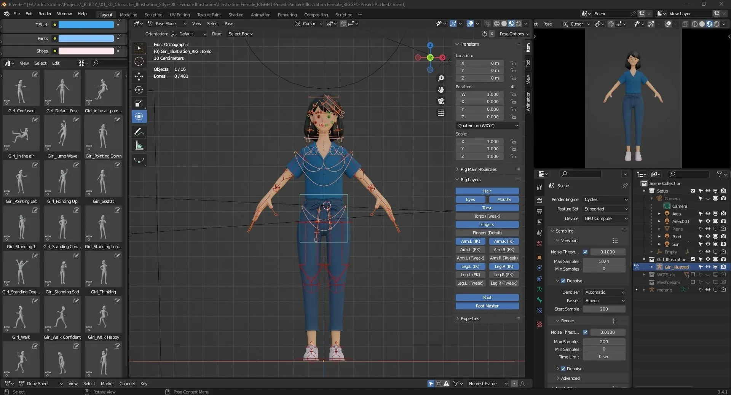Viewport: 731px width, 395px height.
Task: Select the Measure tool
Action: 139,145
